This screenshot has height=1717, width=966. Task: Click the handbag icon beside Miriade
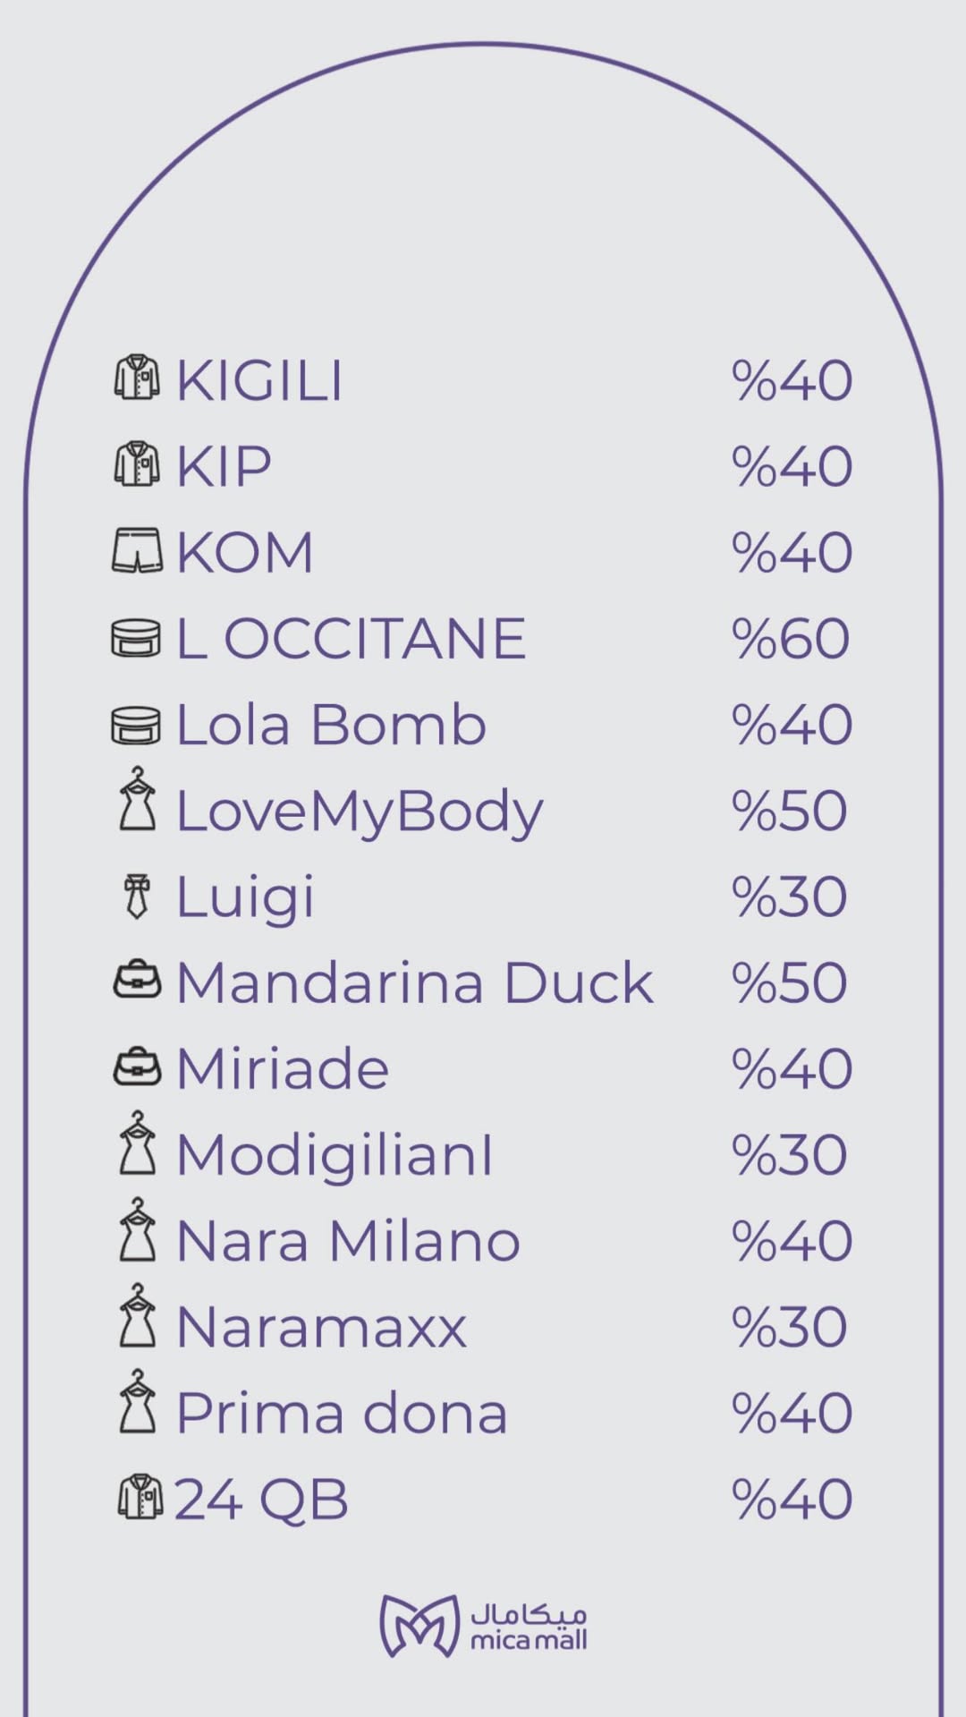(138, 1067)
